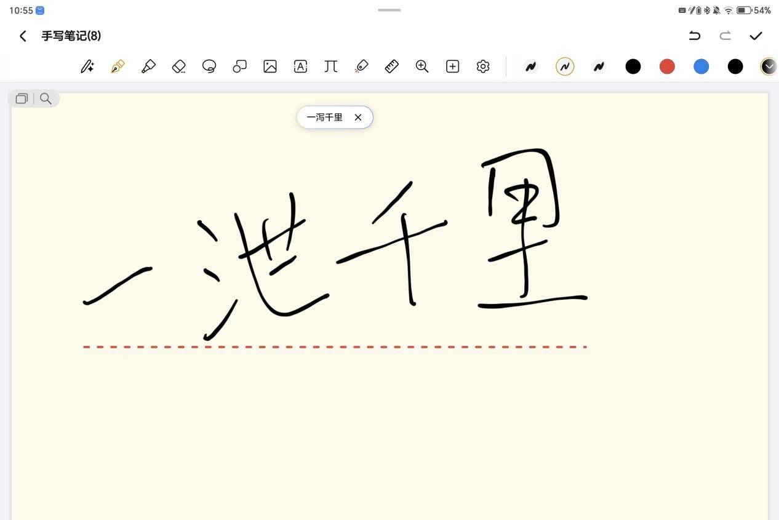Image resolution: width=779 pixels, height=520 pixels.
Task: Toggle the ruler tool
Action: click(x=392, y=66)
